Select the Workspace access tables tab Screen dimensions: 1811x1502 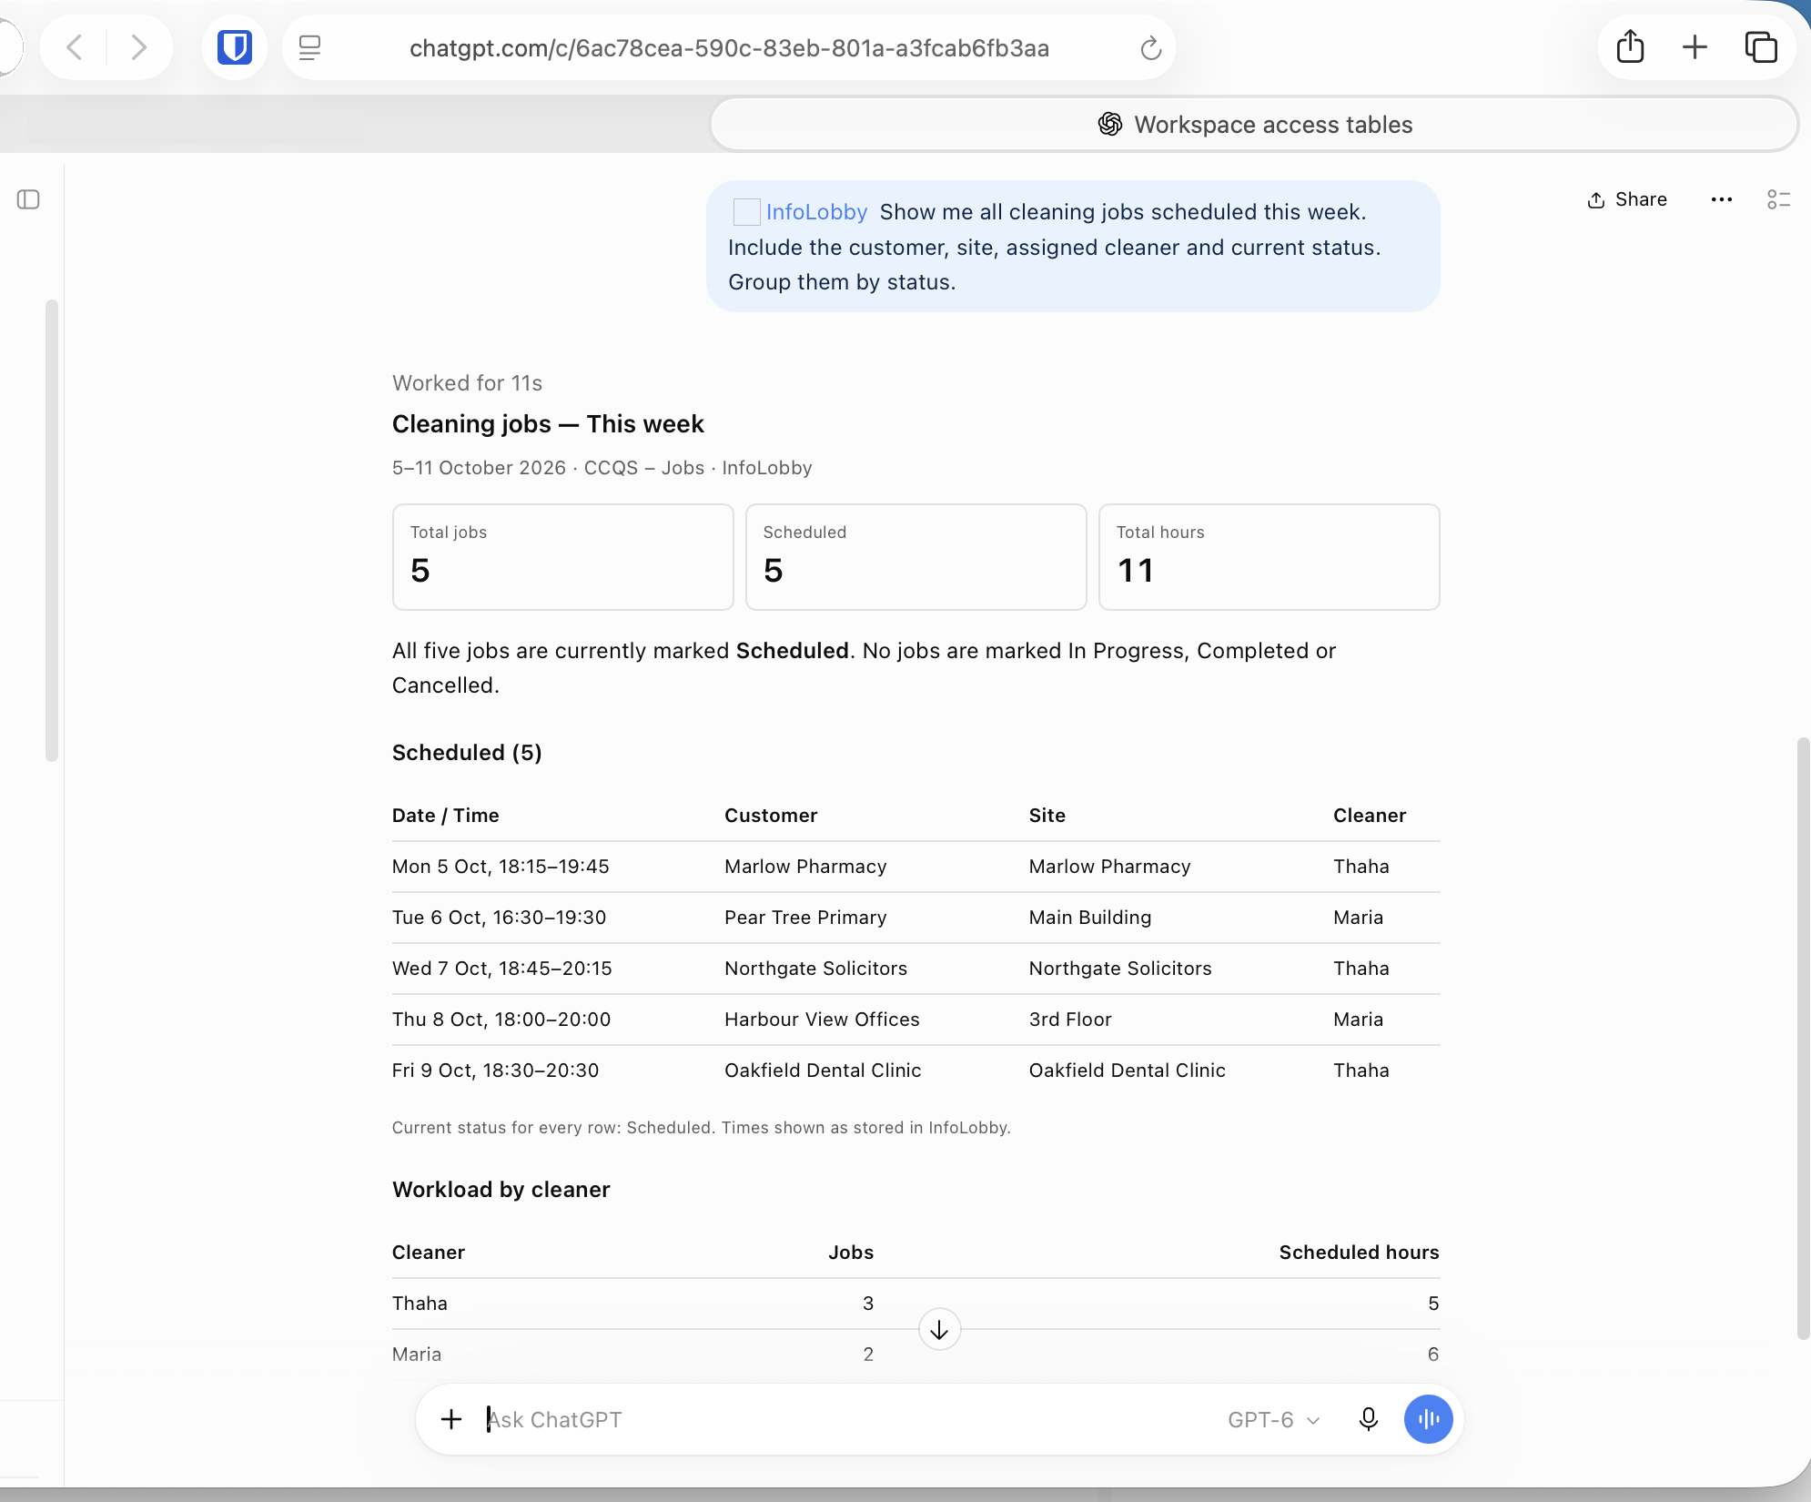coord(1254,125)
